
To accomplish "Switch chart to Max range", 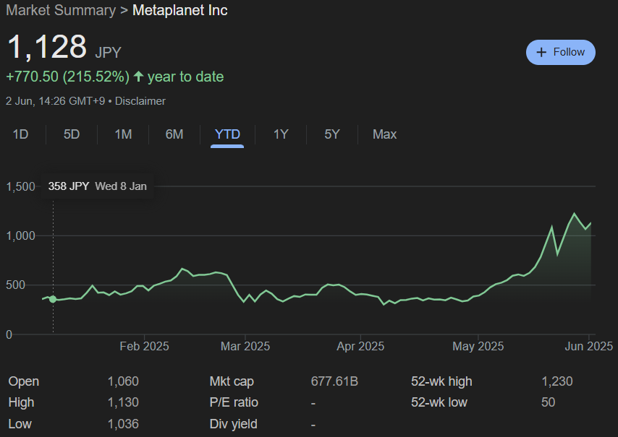I will click(x=385, y=134).
